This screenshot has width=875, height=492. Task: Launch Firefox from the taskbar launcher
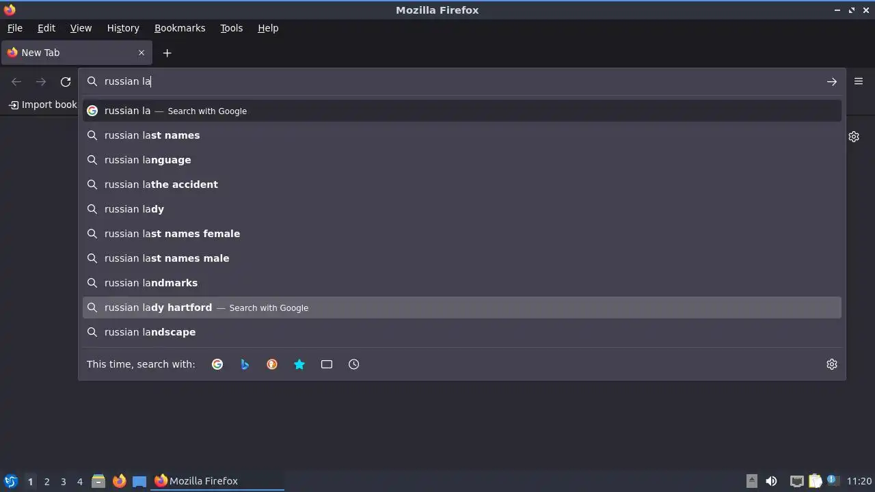click(x=119, y=481)
